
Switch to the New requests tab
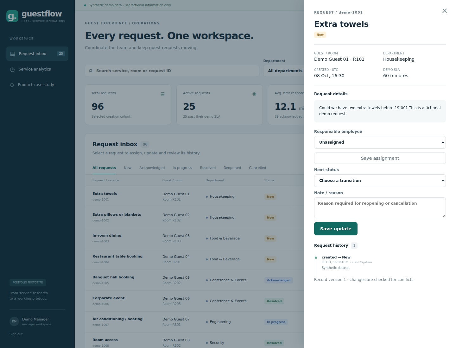click(x=128, y=168)
